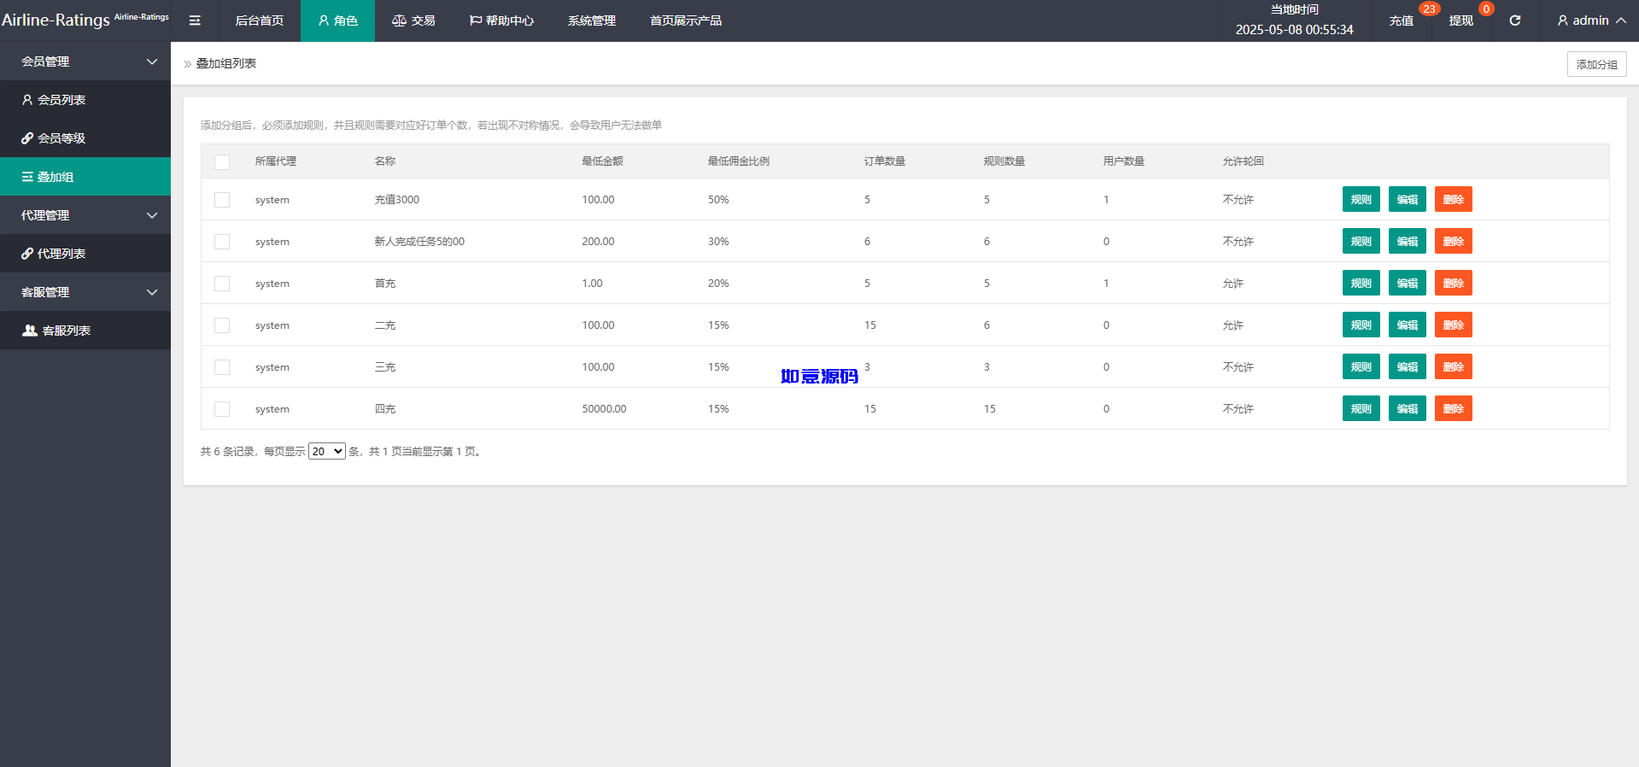Collapse the sidebar with the hamburger icon
This screenshot has height=767, width=1639.
195,20
